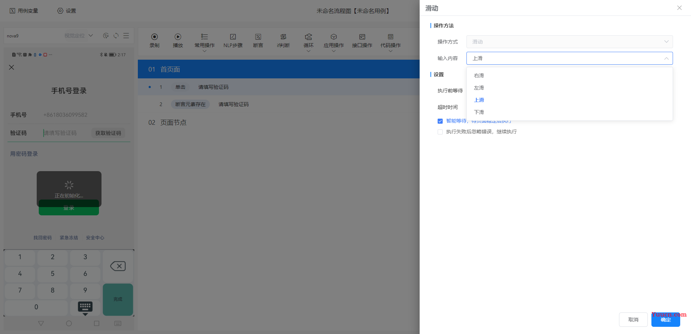Tap the 完成 key on keypad
691x334 pixels.
[118, 299]
